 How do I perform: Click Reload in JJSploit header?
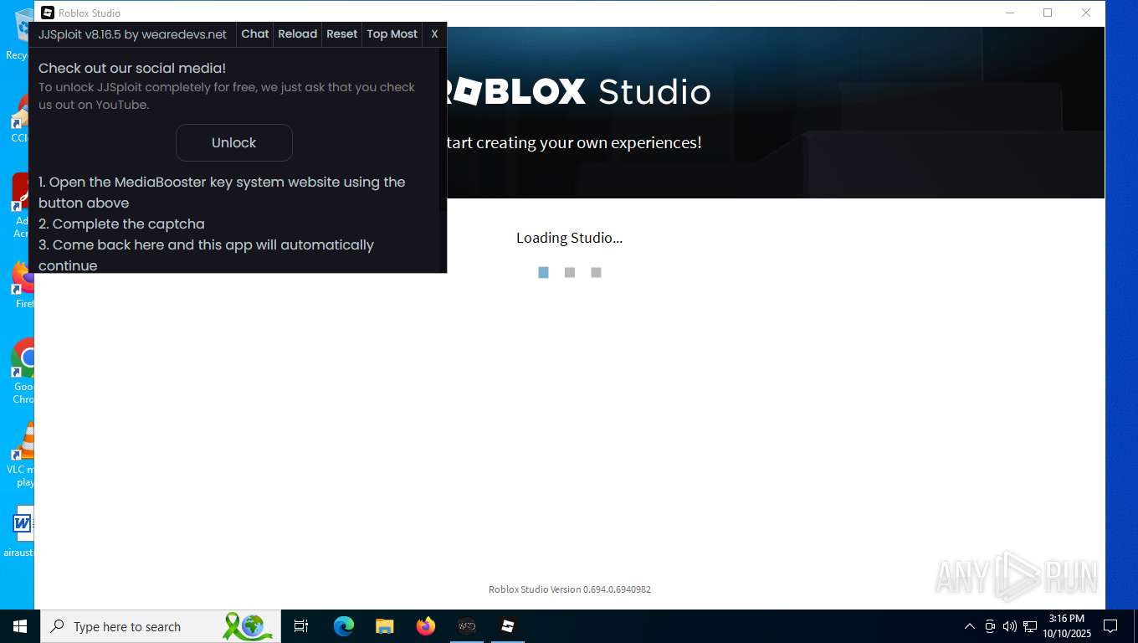298,34
